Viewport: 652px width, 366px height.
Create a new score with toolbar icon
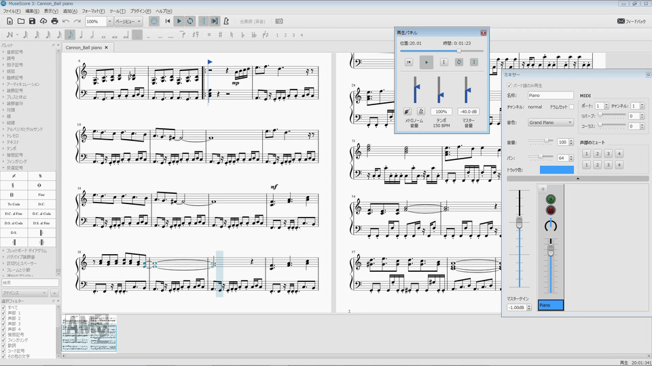pyautogui.click(x=10, y=21)
